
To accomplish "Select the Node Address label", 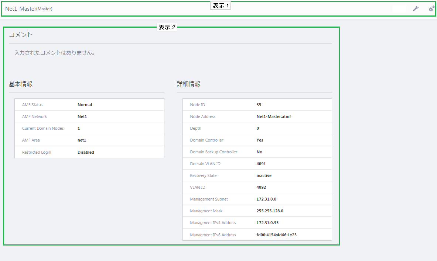I will pos(203,116).
